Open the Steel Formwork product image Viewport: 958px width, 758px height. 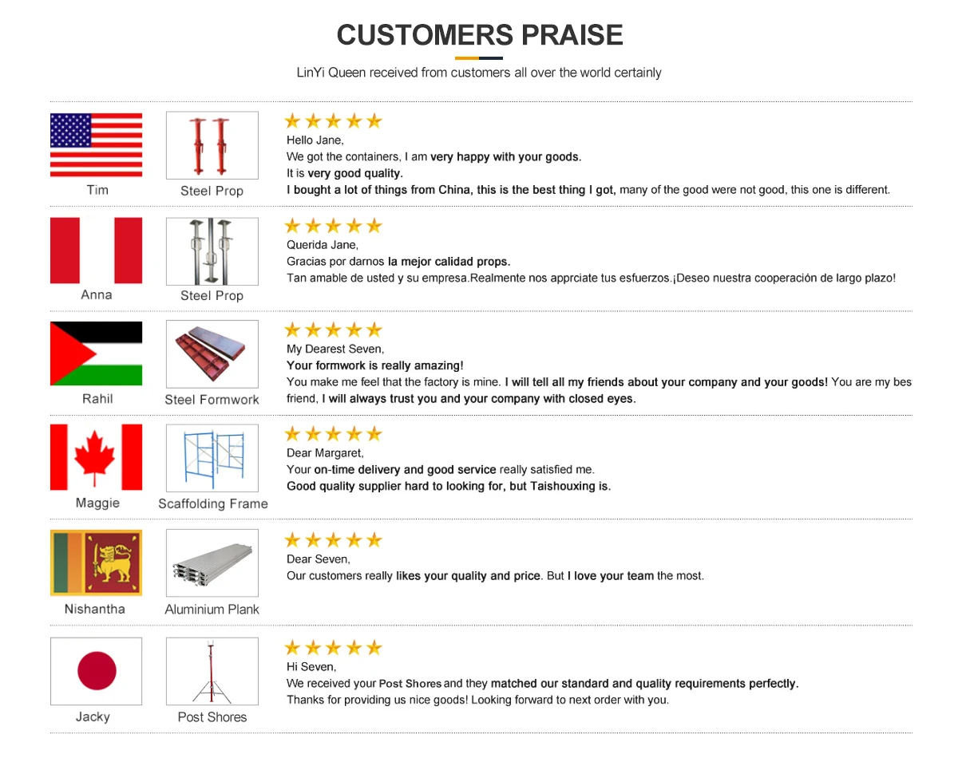point(212,354)
